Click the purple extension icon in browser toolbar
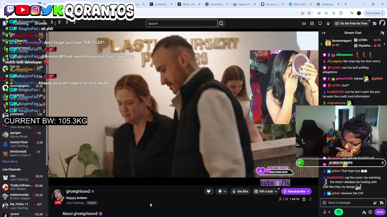 (319, 13)
